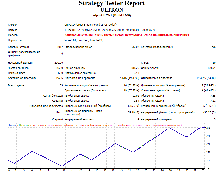Select the lots=0.01 parameters line
Image resolution: width=220 pixels, height=171 pixels.
click(84, 40)
